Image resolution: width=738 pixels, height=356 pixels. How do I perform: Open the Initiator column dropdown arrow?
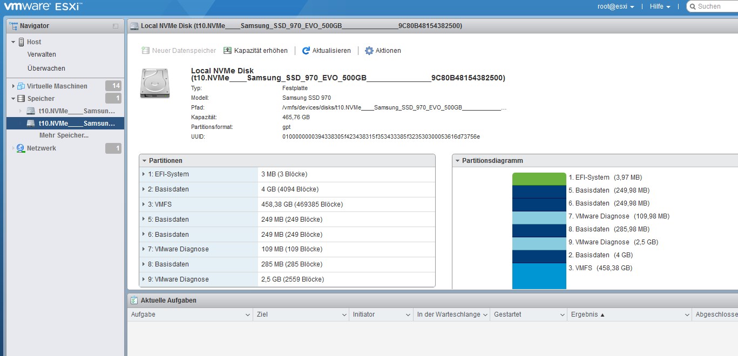(408, 314)
